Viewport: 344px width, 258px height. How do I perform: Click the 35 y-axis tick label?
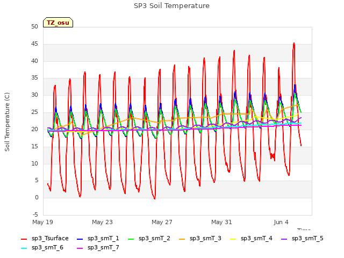34,78
